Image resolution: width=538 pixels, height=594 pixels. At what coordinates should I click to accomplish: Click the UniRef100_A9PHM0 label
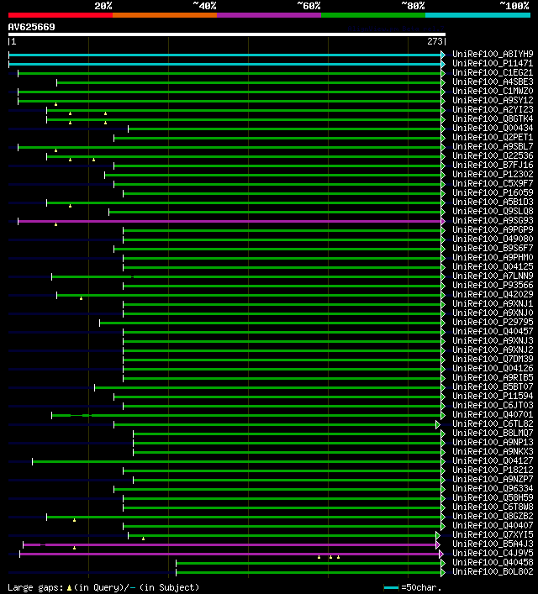pyautogui.click(x=493, y=257)
